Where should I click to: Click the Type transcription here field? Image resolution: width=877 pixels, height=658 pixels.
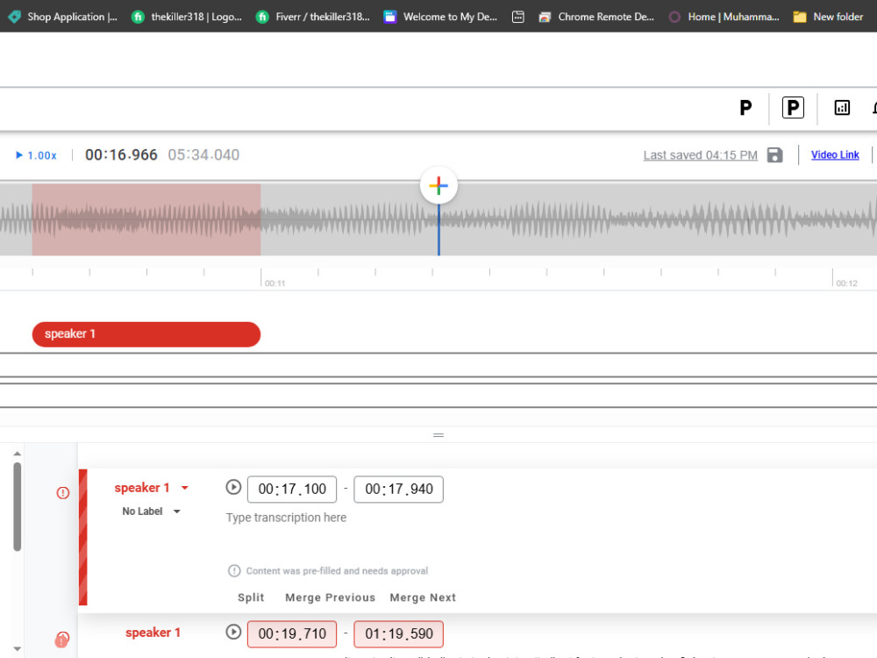[x=286, y=518]
